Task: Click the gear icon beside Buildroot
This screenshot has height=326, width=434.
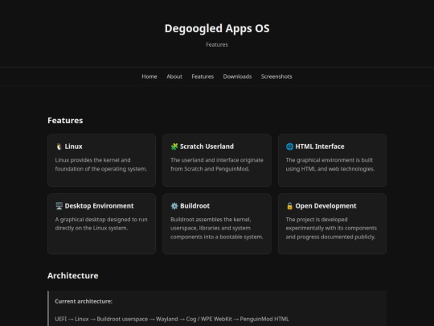Action: (174, 206)
